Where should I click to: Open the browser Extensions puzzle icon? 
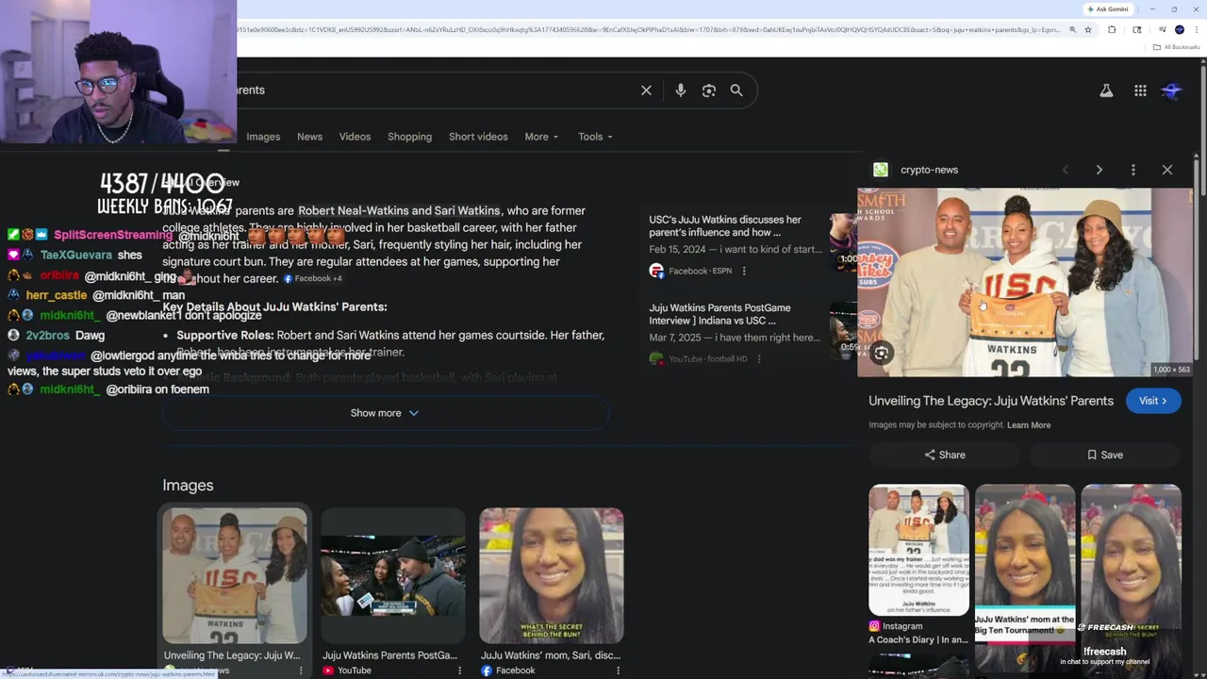pos(1112,30)
